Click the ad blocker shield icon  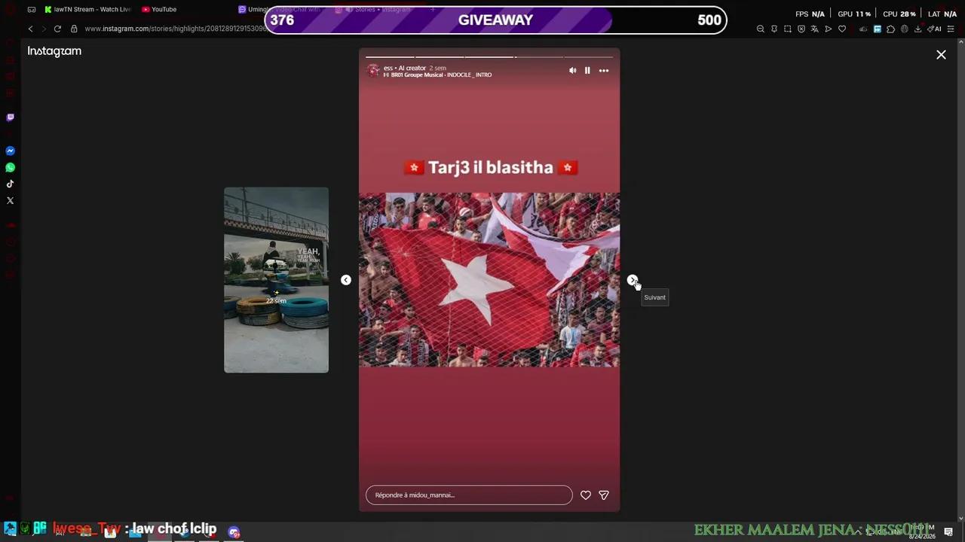801,29
